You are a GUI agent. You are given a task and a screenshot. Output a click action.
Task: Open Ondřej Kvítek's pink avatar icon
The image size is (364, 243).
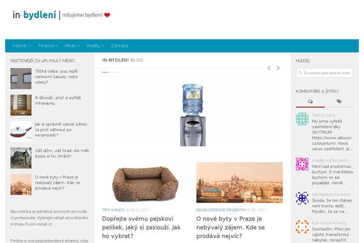tap(302, 164)
